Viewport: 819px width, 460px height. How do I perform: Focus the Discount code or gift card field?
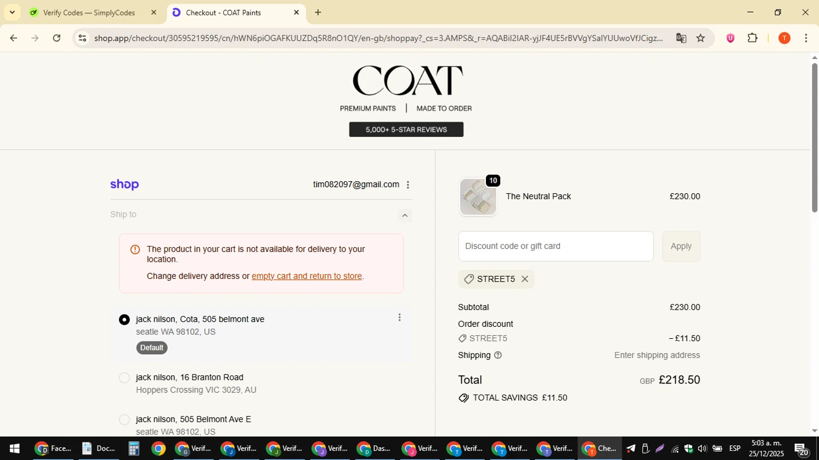click(x=556, y=246)
